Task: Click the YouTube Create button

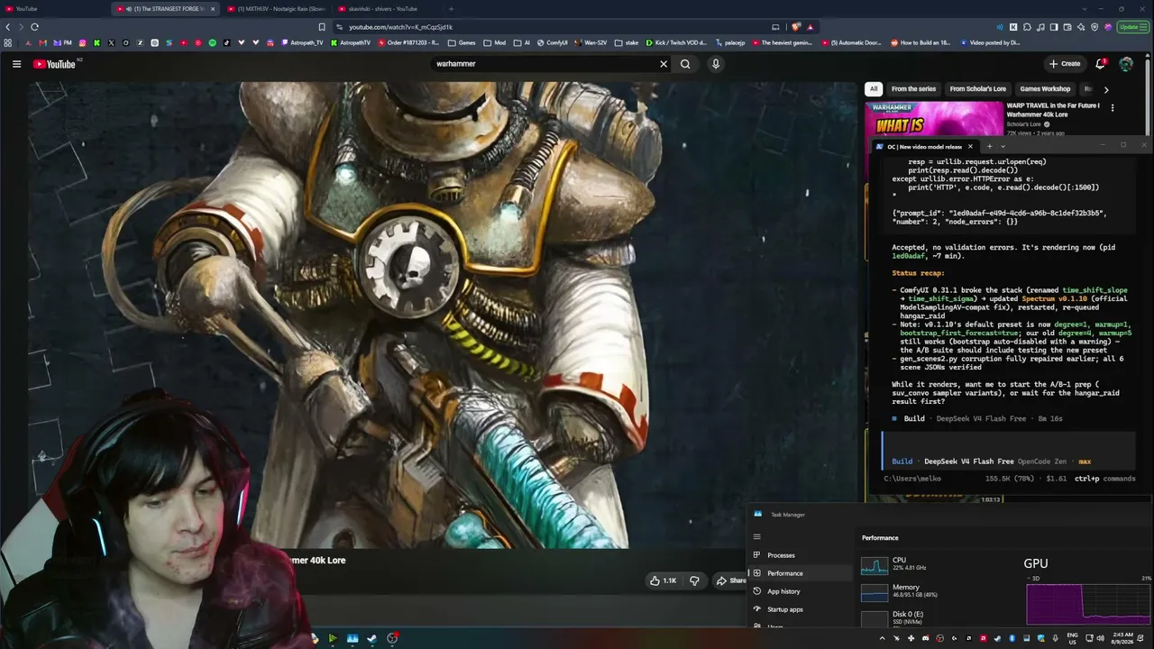Action: (1065, 64)
